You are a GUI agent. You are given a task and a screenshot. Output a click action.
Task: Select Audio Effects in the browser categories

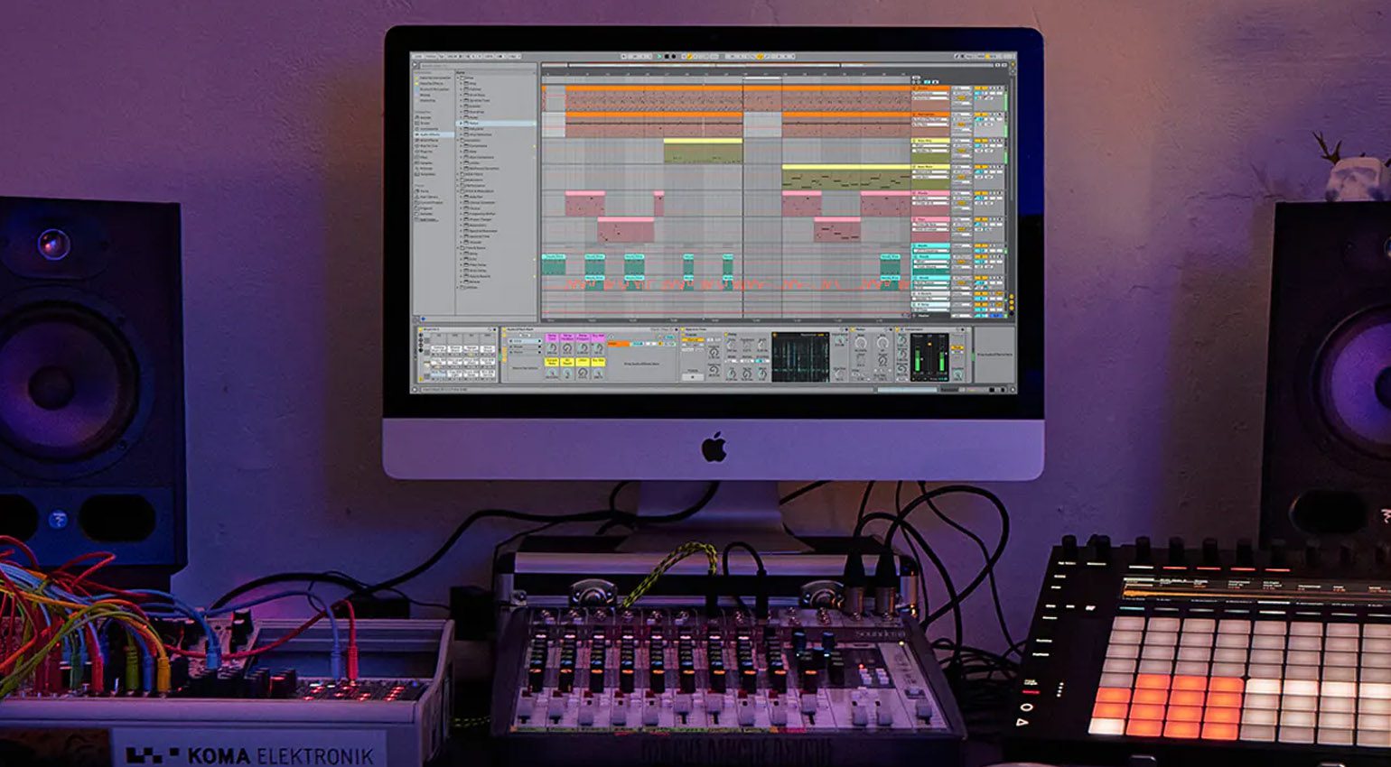pos(428,134)
